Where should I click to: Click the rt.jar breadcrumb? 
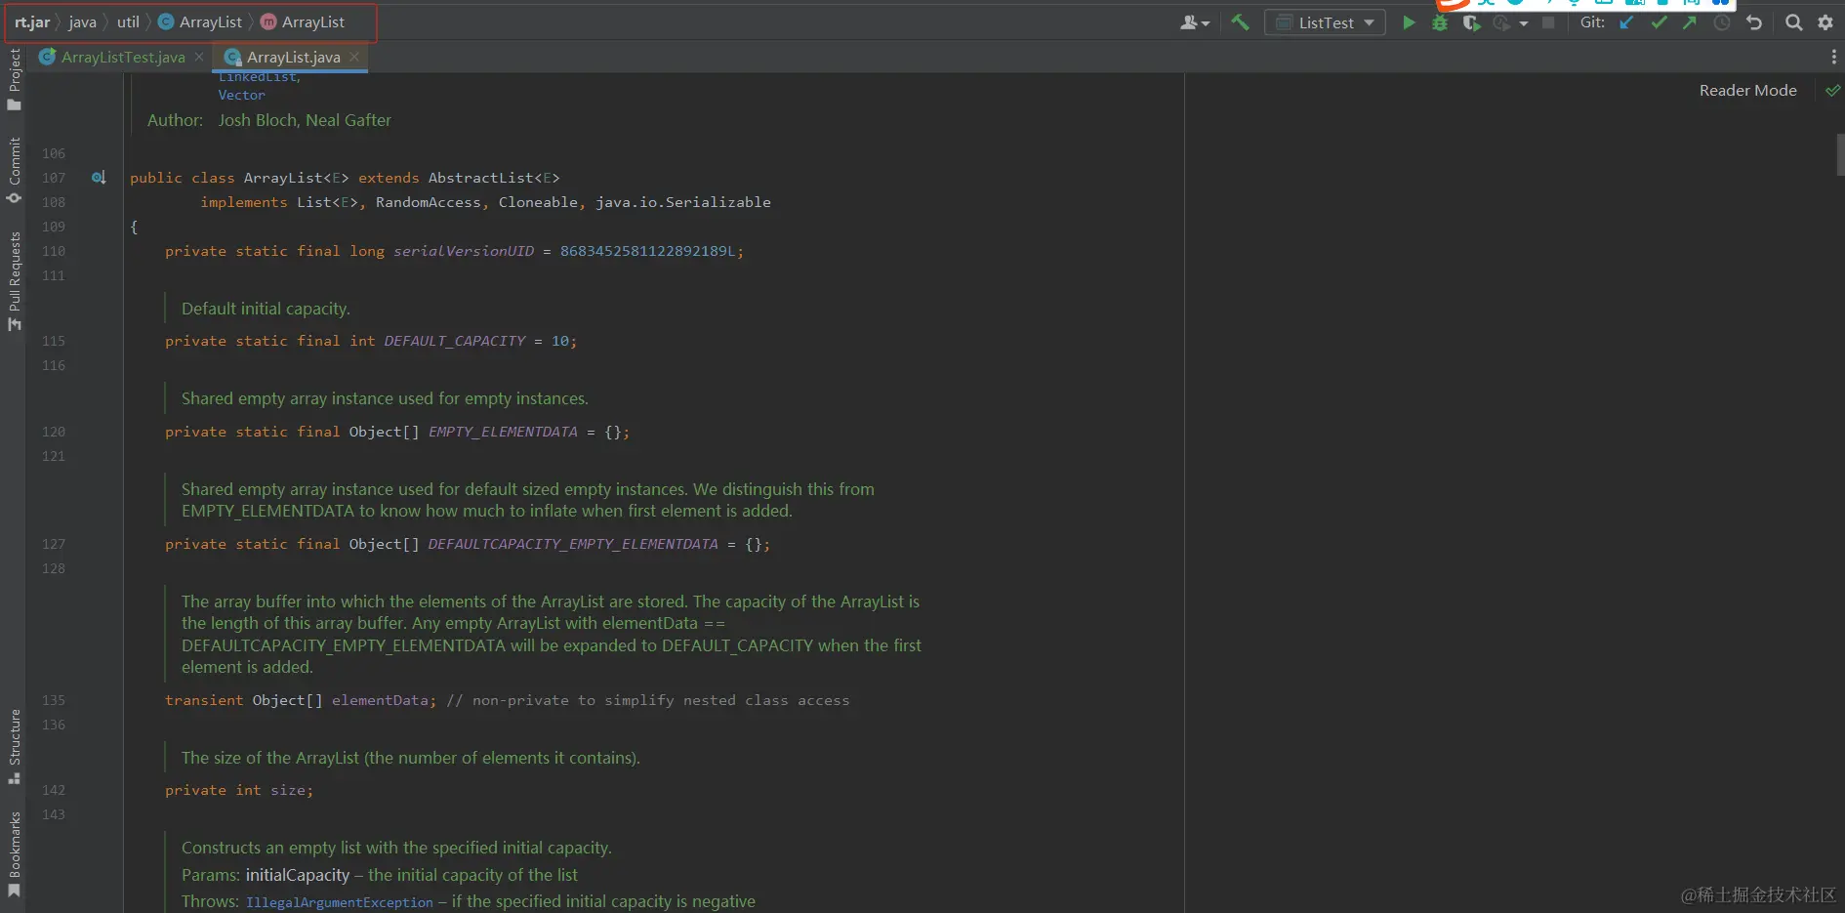coord(32,21)
